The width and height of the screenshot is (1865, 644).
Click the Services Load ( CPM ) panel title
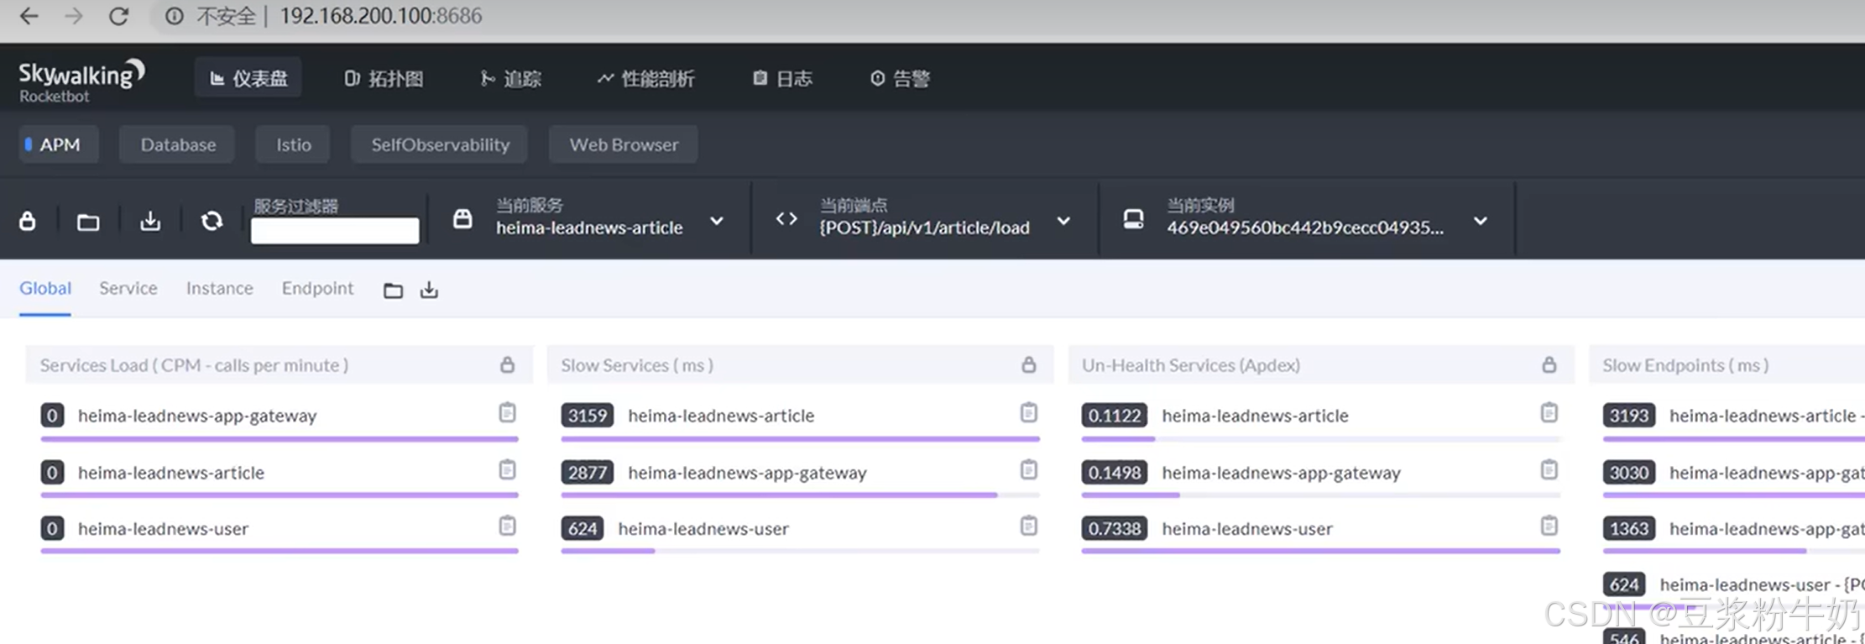[194, 365]
